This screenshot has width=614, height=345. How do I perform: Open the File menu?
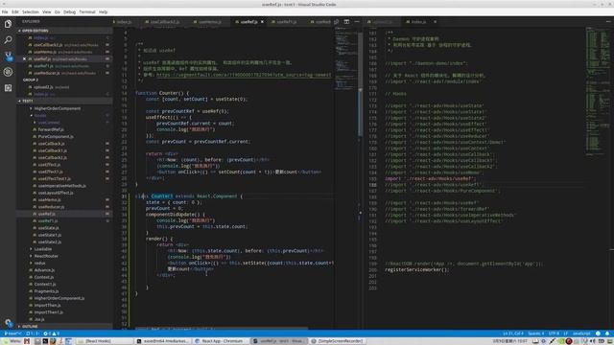5,12
